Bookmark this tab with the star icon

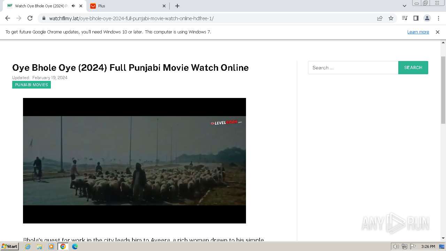click(391, 18)
